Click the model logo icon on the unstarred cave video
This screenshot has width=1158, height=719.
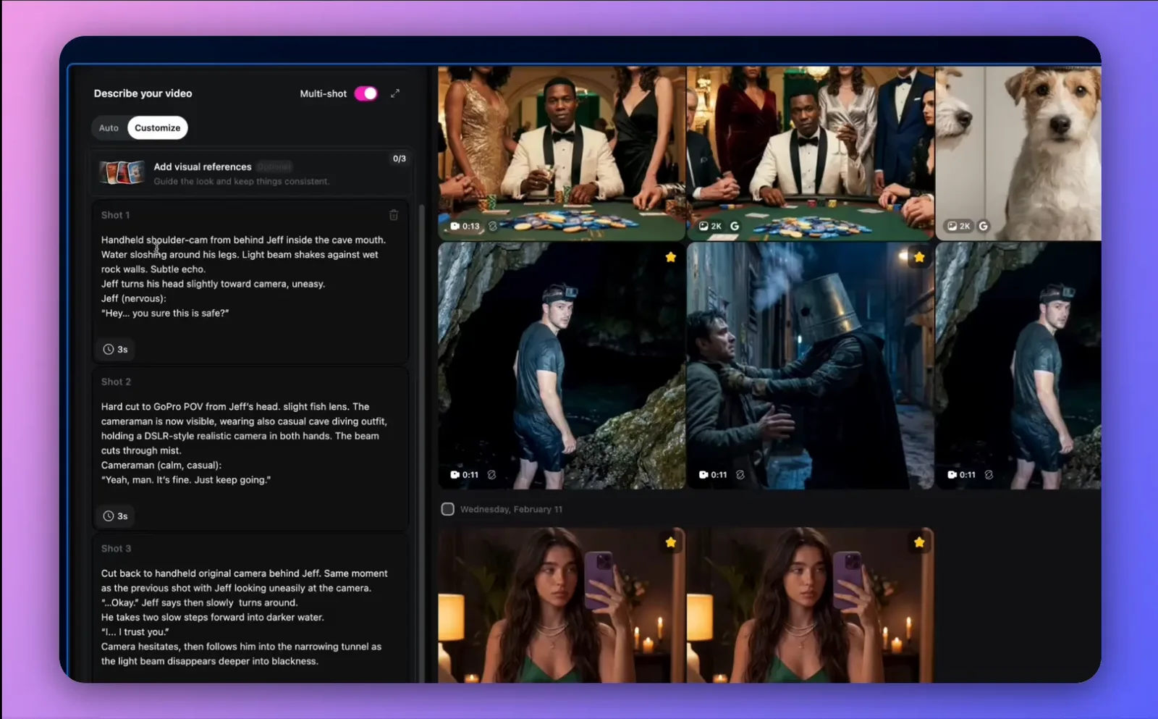[x=989, y=475]
